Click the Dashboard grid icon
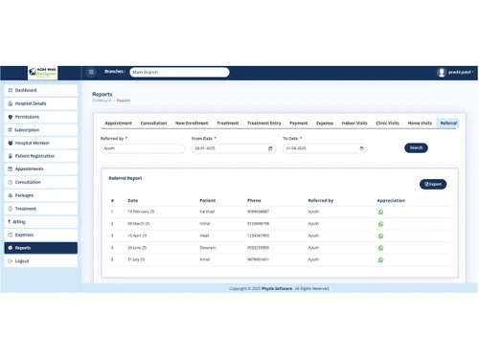479x359 pixels. tap(11, 90)
